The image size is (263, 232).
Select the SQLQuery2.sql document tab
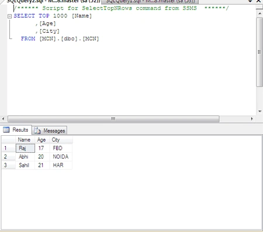click(52, 2)
